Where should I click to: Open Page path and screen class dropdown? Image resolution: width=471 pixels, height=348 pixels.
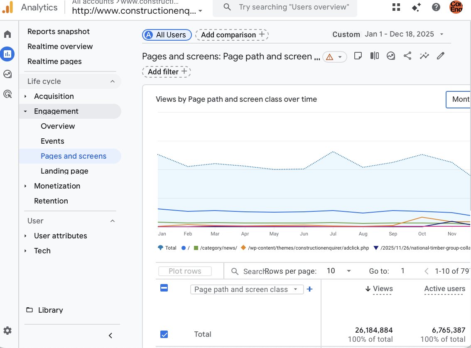[246, 289]
